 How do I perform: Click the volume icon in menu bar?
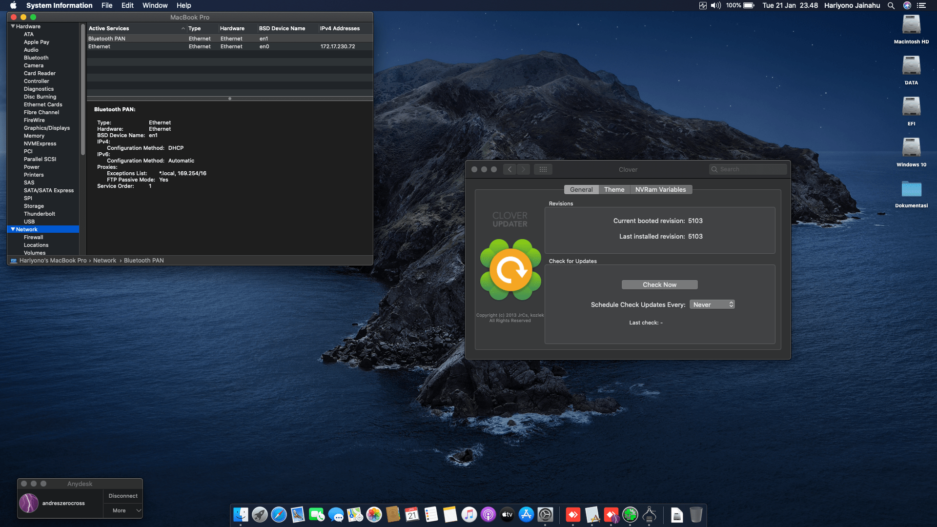[x=716, y=5]
